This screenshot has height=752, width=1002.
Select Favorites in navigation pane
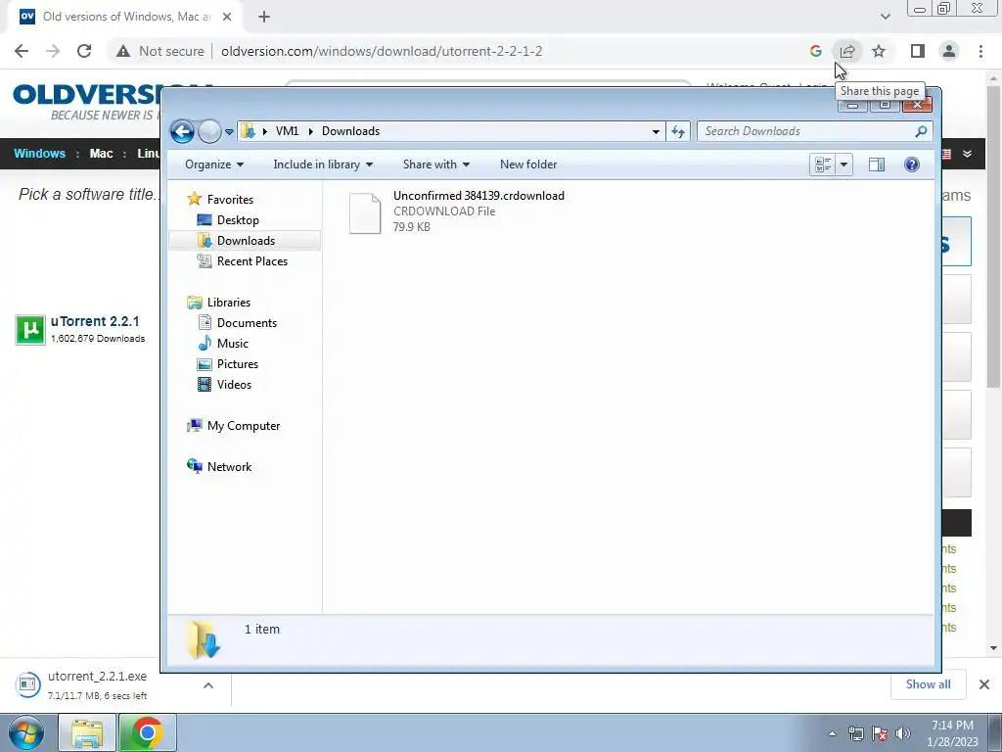(220, 200)
